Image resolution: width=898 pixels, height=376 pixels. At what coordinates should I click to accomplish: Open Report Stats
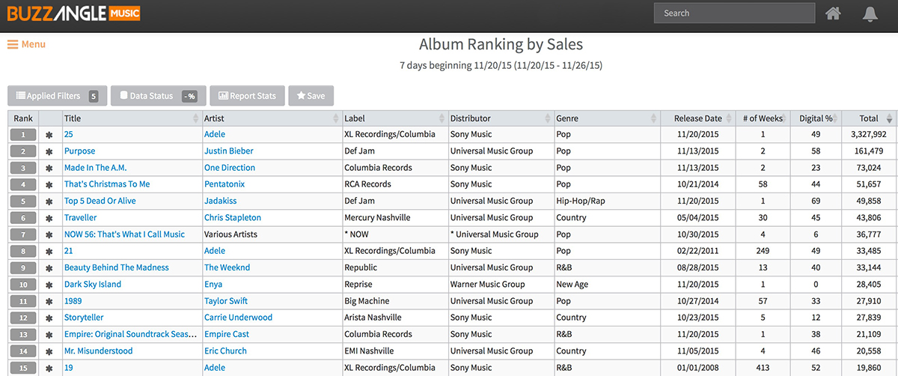[247, 96]
